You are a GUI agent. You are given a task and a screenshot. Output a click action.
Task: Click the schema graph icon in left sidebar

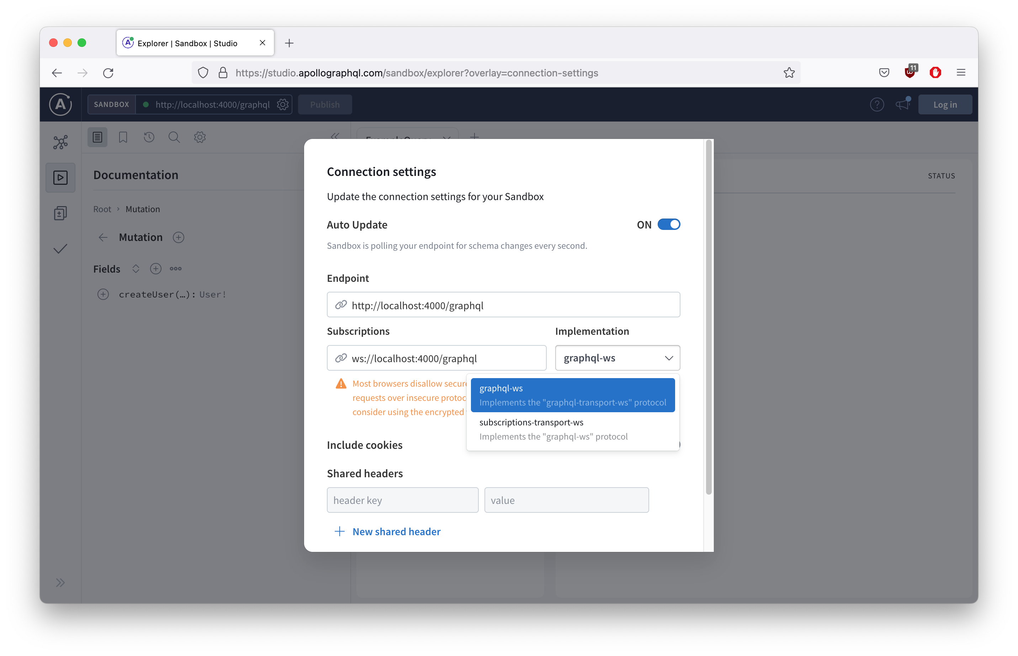click(60, 142)
